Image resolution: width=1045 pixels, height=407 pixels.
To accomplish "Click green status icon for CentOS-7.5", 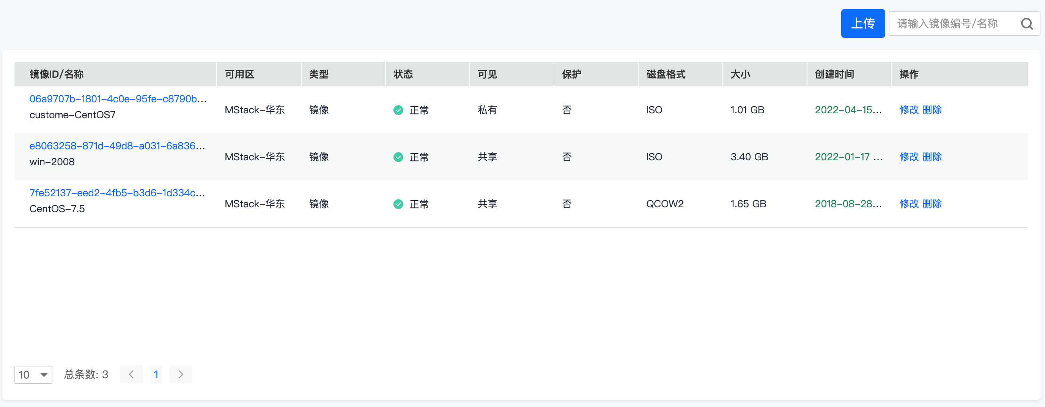I will point(398,204).
